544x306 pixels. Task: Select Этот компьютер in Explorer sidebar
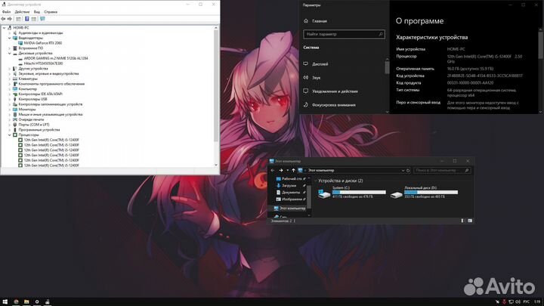[289, 209]
